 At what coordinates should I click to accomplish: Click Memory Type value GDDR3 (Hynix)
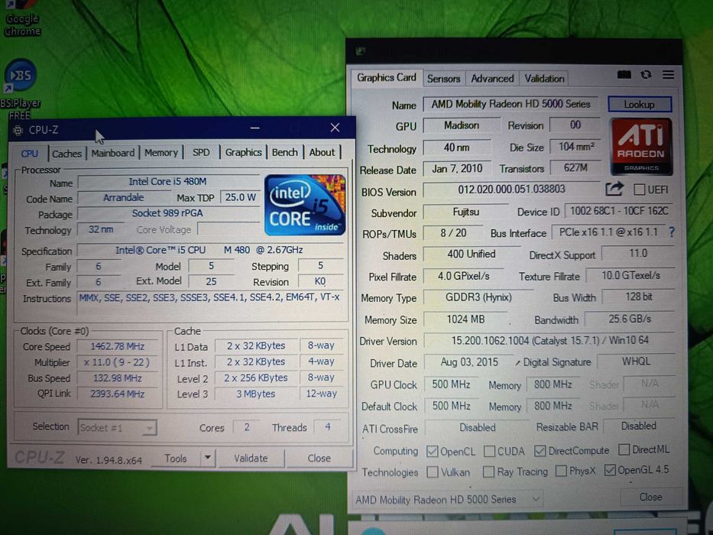click(478, 297)
